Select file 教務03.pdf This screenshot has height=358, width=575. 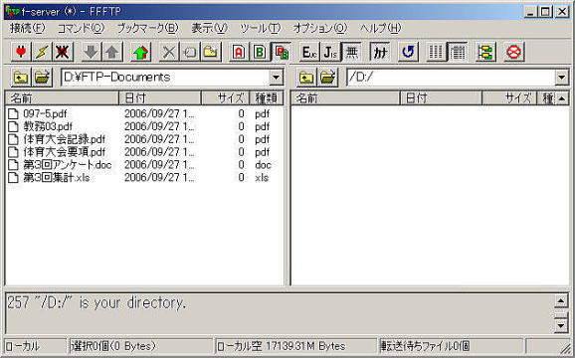(x=48, y=126)
